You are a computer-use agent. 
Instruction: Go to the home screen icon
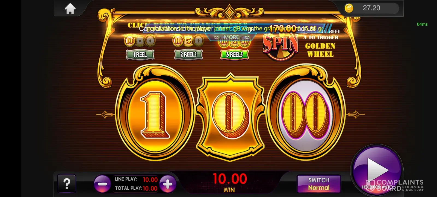click(70, 9)
